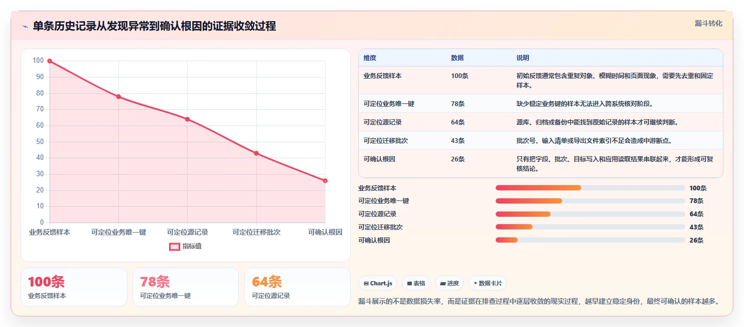Click the 64条 value beside progress bar
This screenshot has width=744, height=327.
coord(696,214)
